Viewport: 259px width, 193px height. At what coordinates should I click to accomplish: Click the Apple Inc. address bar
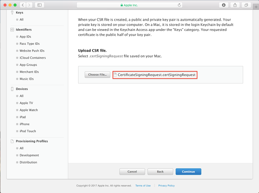coord(129,5)
